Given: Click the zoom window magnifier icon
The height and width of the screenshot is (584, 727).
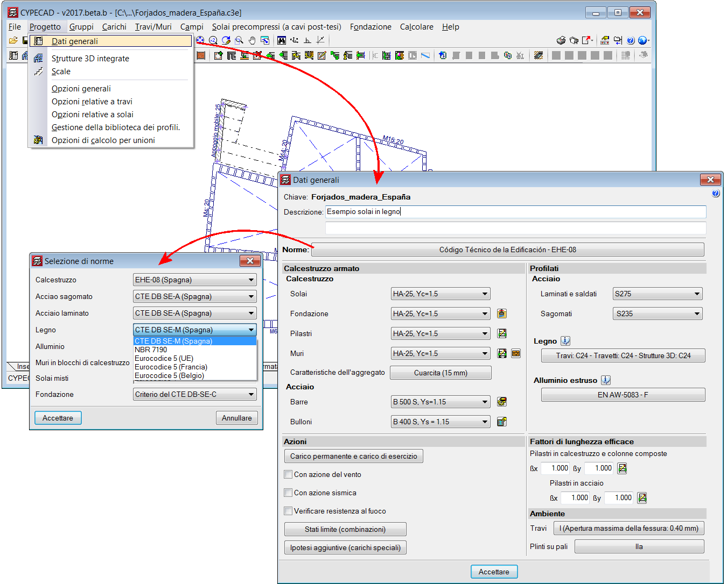Looking at the screenshot, I should click(239, 40).
